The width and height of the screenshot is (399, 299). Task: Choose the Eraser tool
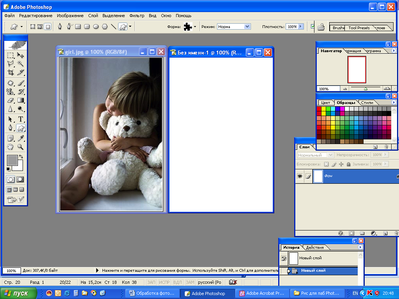(x=11, y=100)
